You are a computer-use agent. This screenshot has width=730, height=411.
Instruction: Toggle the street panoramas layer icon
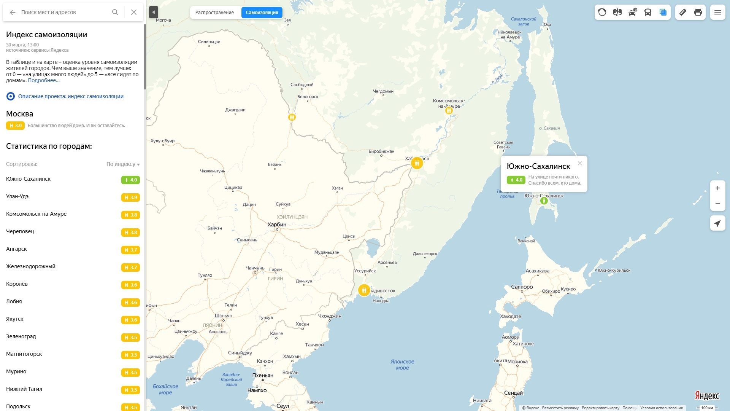[x=617, y=12]
